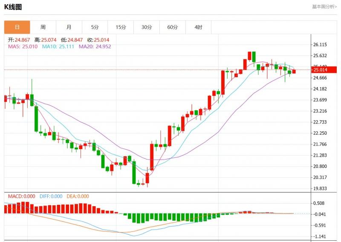
Task: Click the 开:24.867 open price
Action: (19, 40)
